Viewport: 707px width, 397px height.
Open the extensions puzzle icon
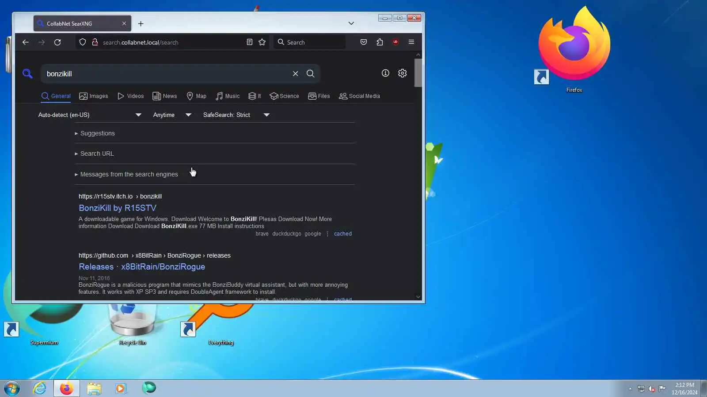(380, 42)
